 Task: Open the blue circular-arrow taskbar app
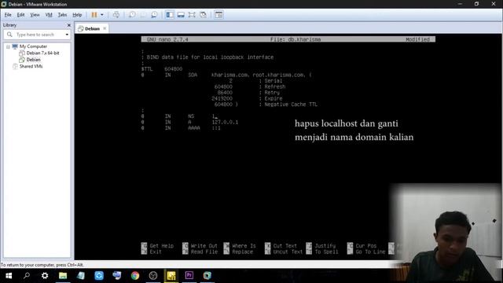pyautogui.click(x=99, y=276)
